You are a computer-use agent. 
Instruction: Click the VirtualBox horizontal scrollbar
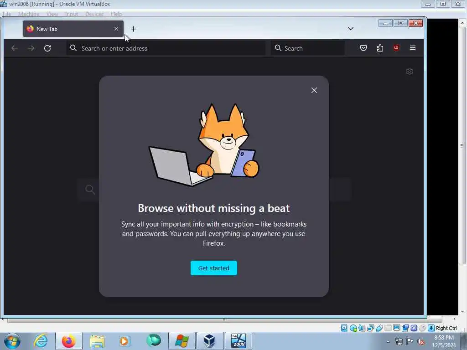tap(225, 319)
